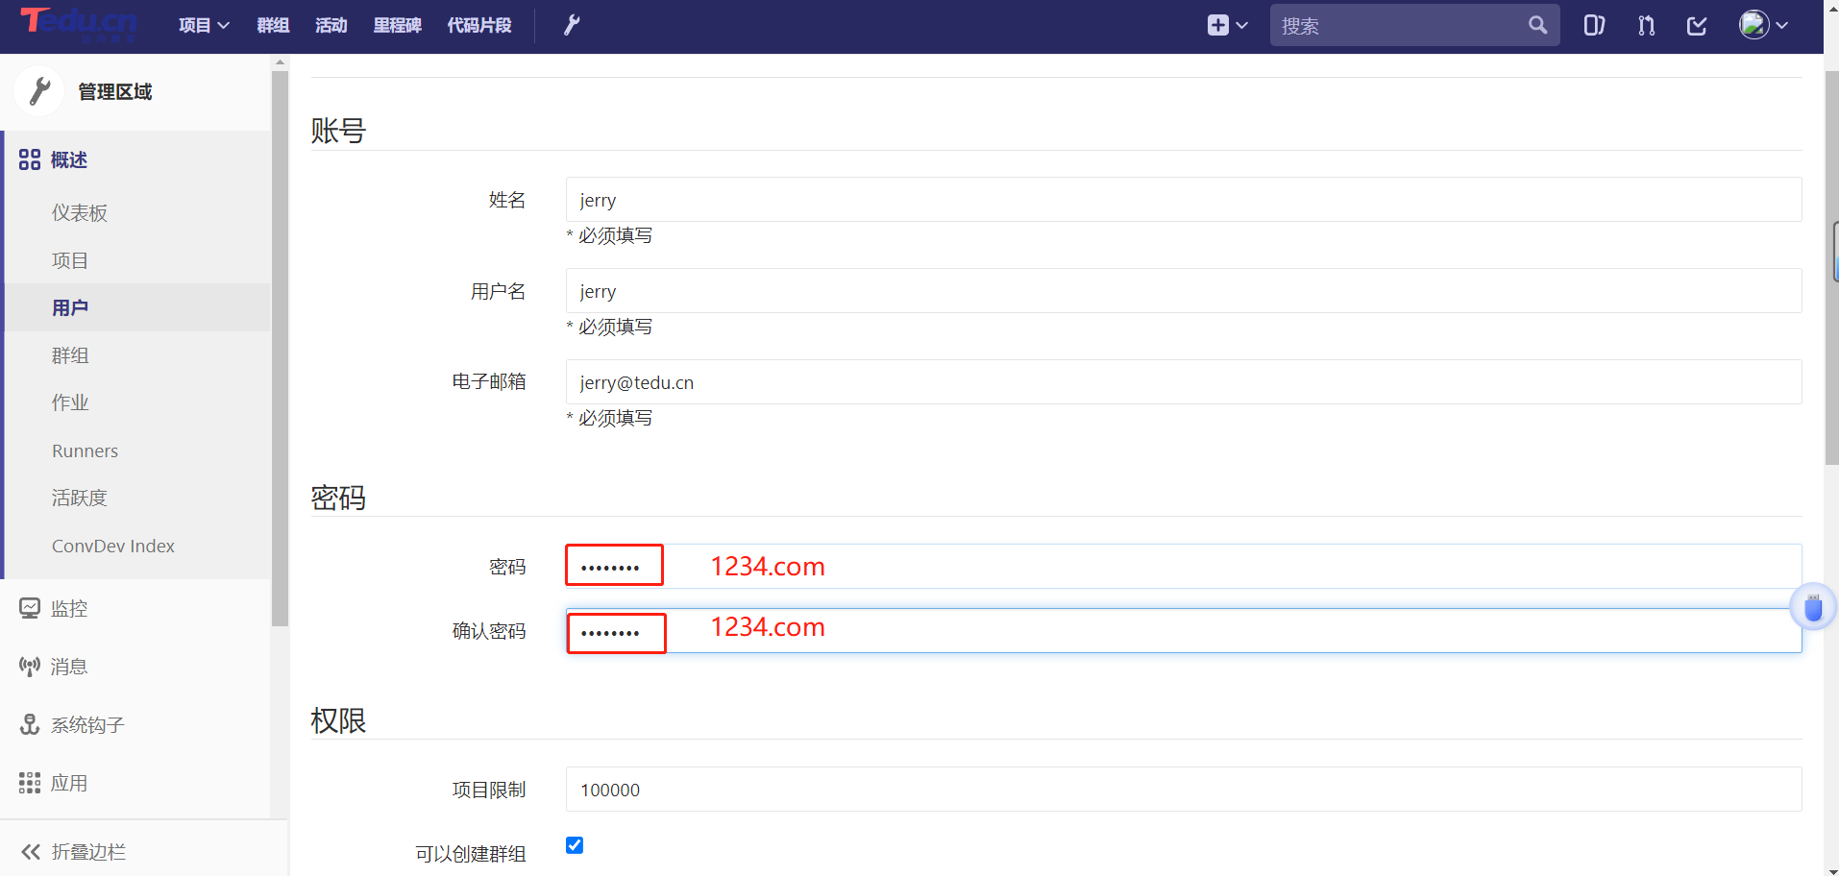
Task: Toggle the 可以创建群组 checkbox
Action: click(x=575, y=845)
